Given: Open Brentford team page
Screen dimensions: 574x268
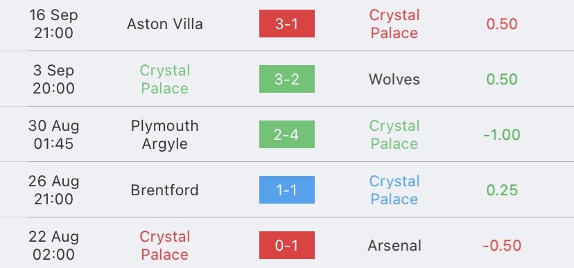Looking at the screenshot, I should 165,190.
